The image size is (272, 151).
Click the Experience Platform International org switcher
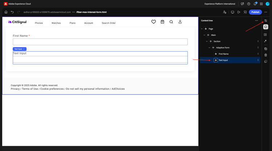point(220,4)
